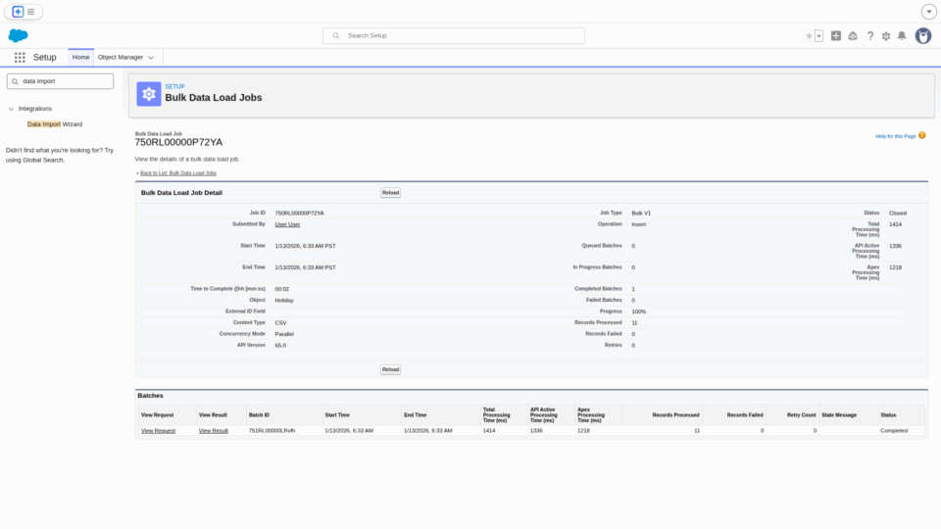Click the Salesforce cloud logo

click(19, 35)
